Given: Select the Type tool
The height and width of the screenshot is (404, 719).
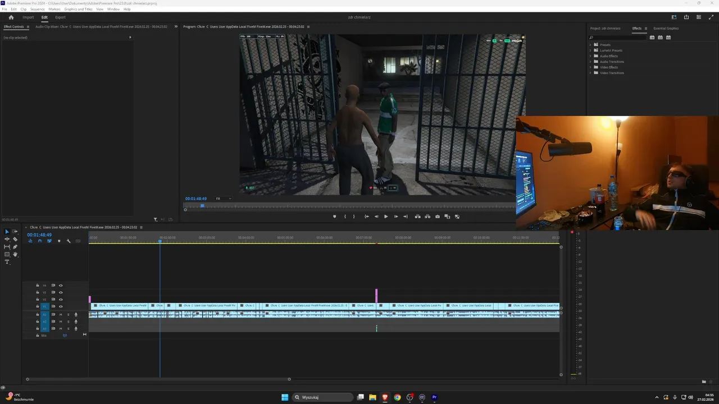Looking at the screenshot, I should (x=7, y=262).
